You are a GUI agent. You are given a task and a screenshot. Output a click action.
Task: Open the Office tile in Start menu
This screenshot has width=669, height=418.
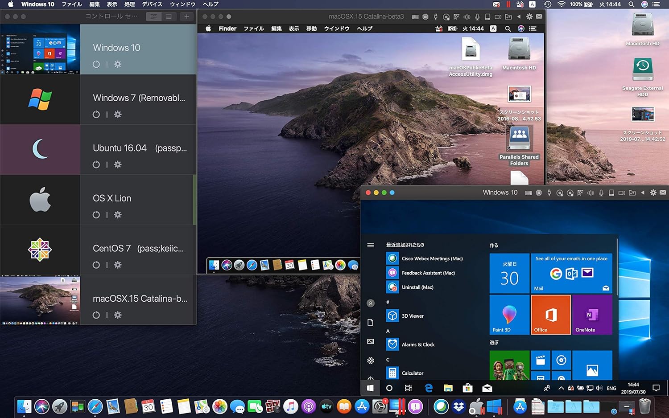click(x=551, y=315)
